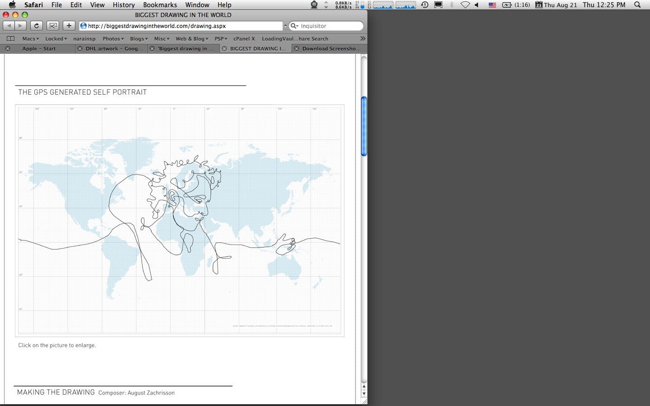Open the Edit menu
This screenshot has height=406, width=650.
pos(76,5)
